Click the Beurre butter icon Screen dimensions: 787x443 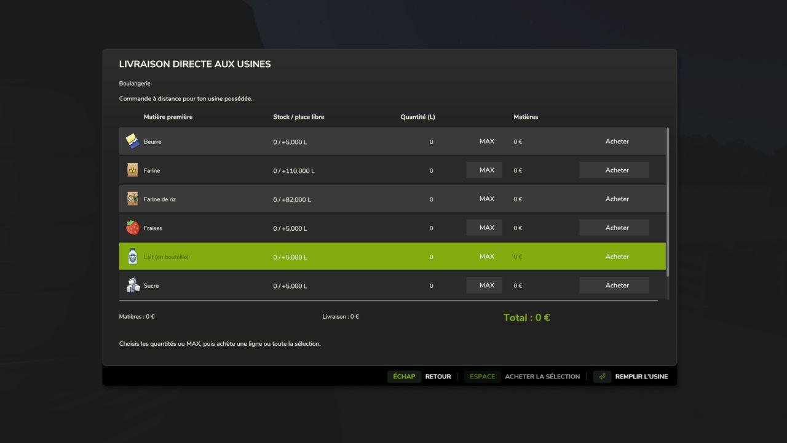coord(132,142)
